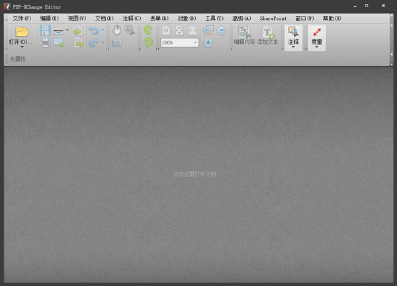Screen dimensions: 397x286
Task: Minimize the PDF-XChange Editor window
Action: (x=355, y=6)
